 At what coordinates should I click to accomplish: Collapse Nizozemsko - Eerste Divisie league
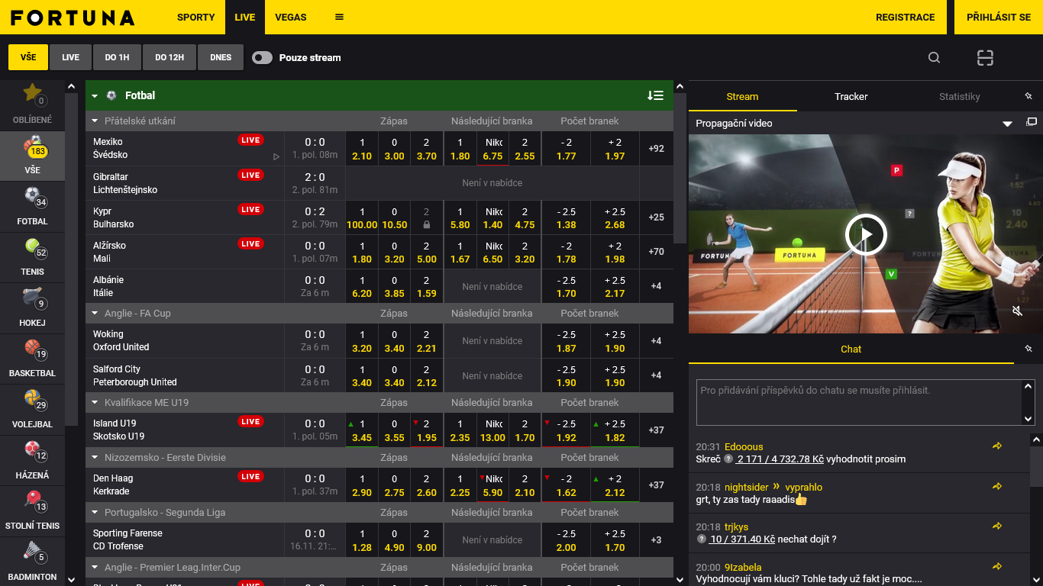point(95,458)
